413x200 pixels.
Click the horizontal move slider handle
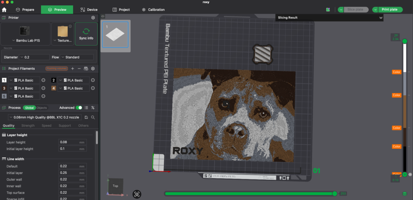click(334, 194)
